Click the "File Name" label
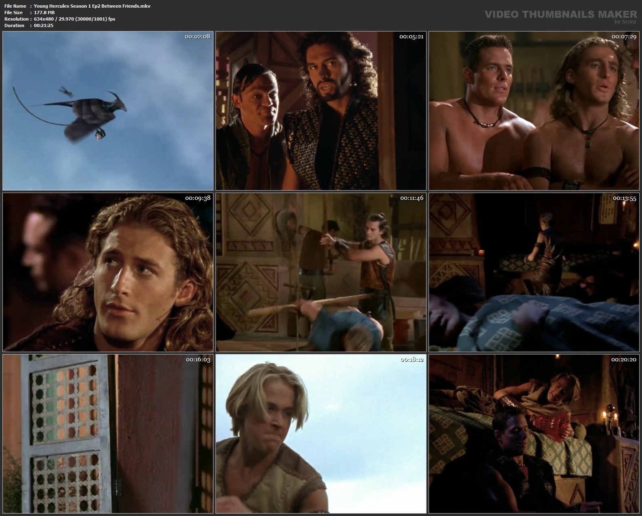Screen dimensions: 642x516 click(x=15, y=6)
